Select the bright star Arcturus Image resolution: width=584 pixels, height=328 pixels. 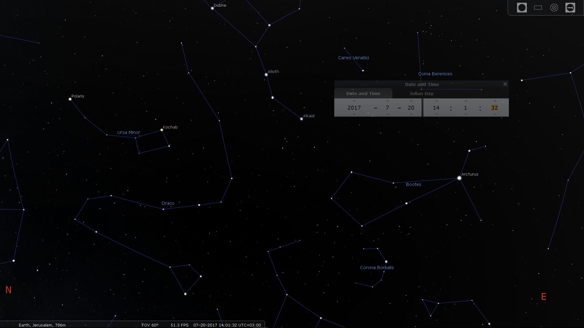(459, 178)
